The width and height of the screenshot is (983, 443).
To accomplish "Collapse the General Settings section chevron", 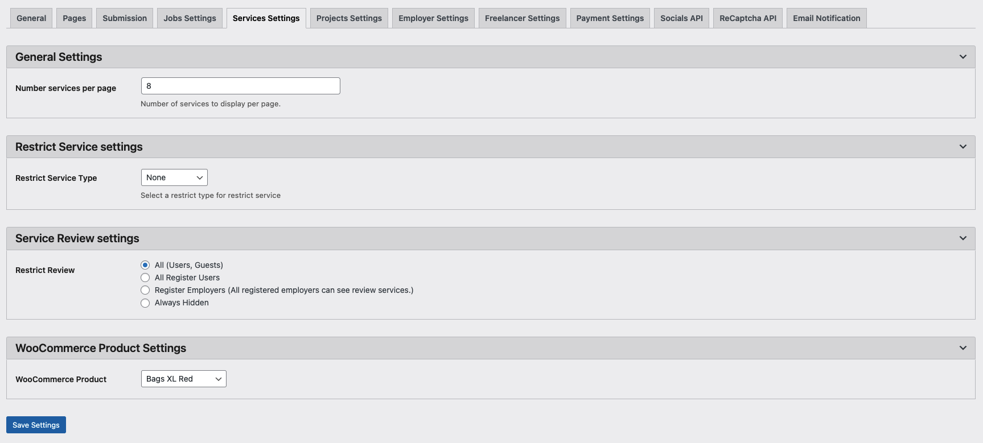I will 963,57.
